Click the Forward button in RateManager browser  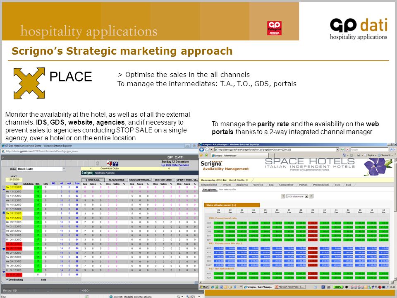[x=208, y=149]
